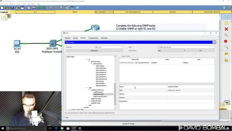Click the Paste toolbar icon
The width and height of the screenshot is (232, 131).
click(34, 8)
